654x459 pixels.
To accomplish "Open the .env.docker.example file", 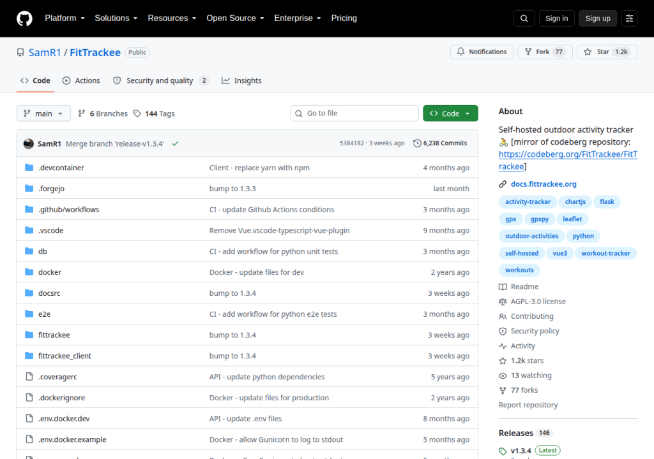I will (72, 439).
